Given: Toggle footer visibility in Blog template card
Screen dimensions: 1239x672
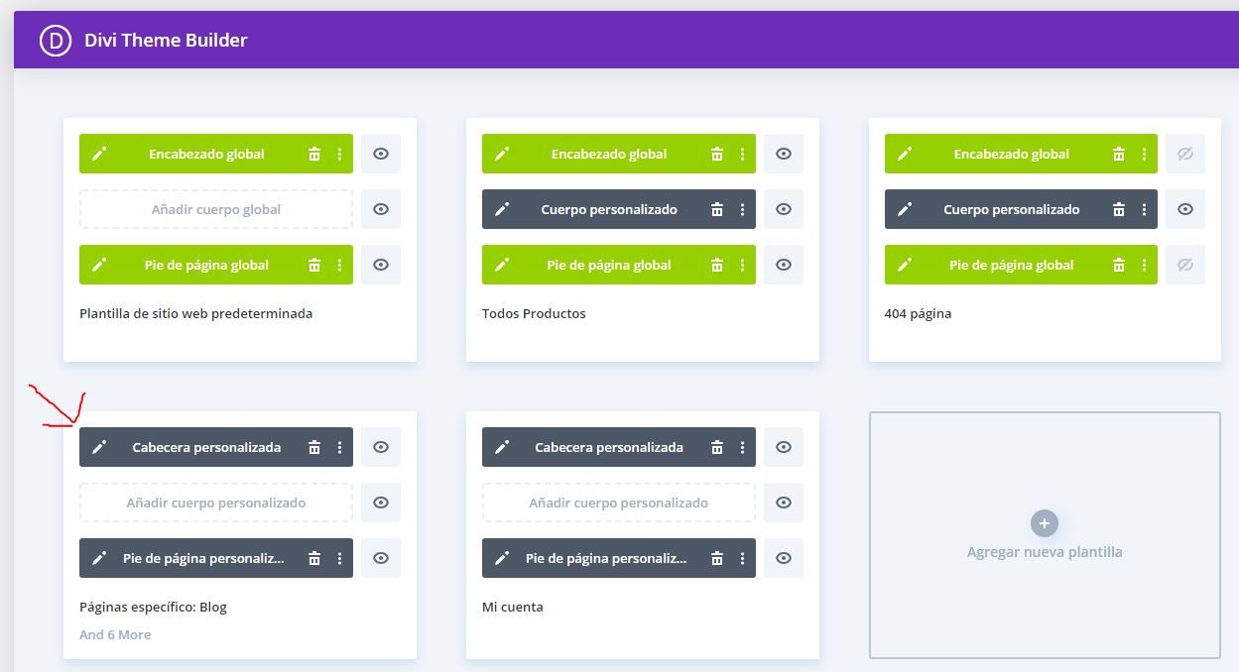Looking at the screenshot, I should pos(381,558).
